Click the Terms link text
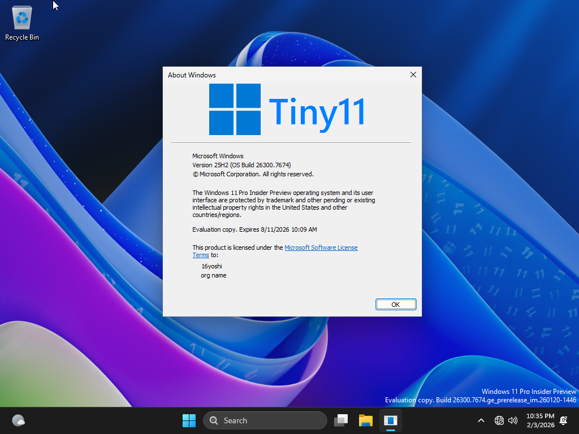 [x=201, y=255]
